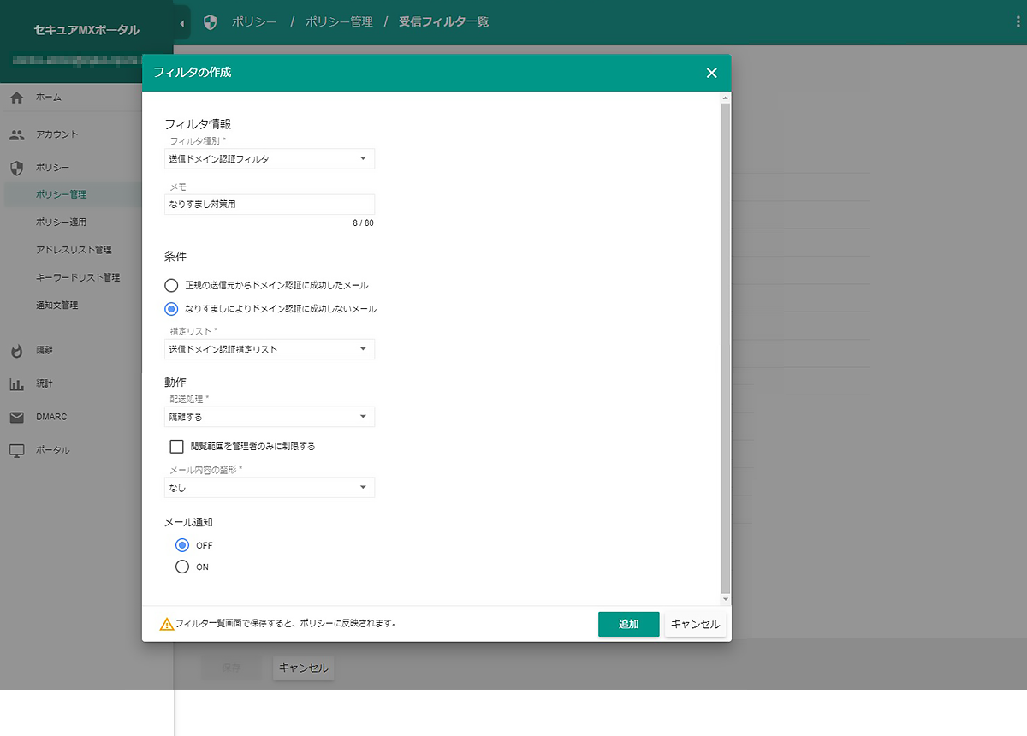Image resolution: width=1027 pixels, height=736 pixels.
Task: Open the mail content formatting dropdown
Action: (x=269, y=488)
